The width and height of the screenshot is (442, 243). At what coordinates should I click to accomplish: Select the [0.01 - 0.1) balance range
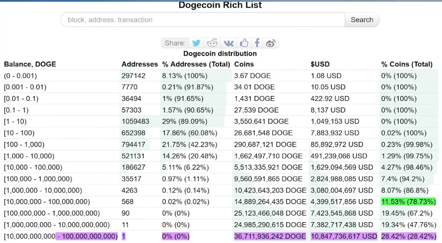click(x=21, y=99)
